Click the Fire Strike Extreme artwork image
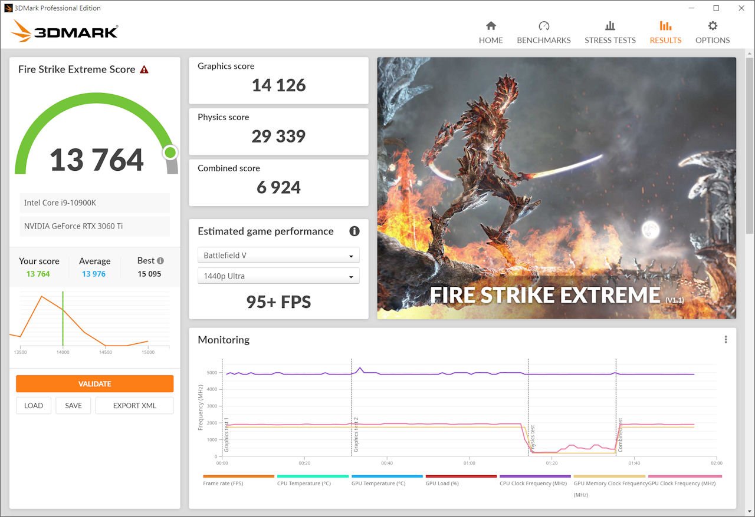The height and width of the screenshot is (517, 755). (557, 188)
